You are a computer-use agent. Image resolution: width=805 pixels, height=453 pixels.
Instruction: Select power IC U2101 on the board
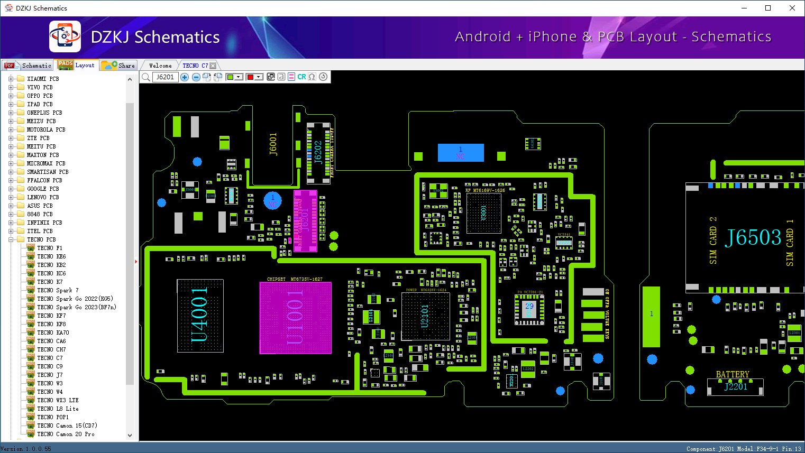pos(425,316)
